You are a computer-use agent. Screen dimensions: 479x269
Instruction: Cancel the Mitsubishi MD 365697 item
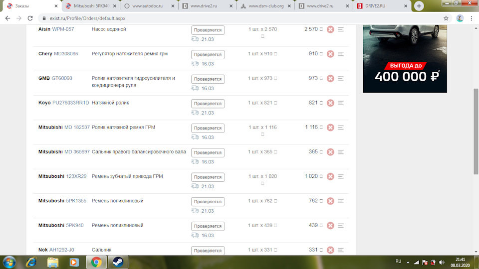click(x=330, y=152)
